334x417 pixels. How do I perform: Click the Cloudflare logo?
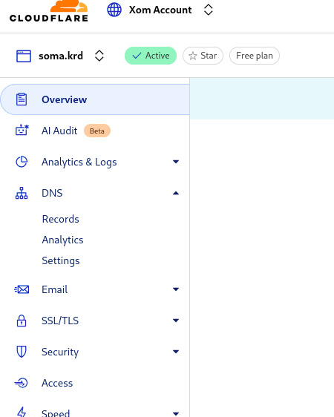click(x=49, y=11)
